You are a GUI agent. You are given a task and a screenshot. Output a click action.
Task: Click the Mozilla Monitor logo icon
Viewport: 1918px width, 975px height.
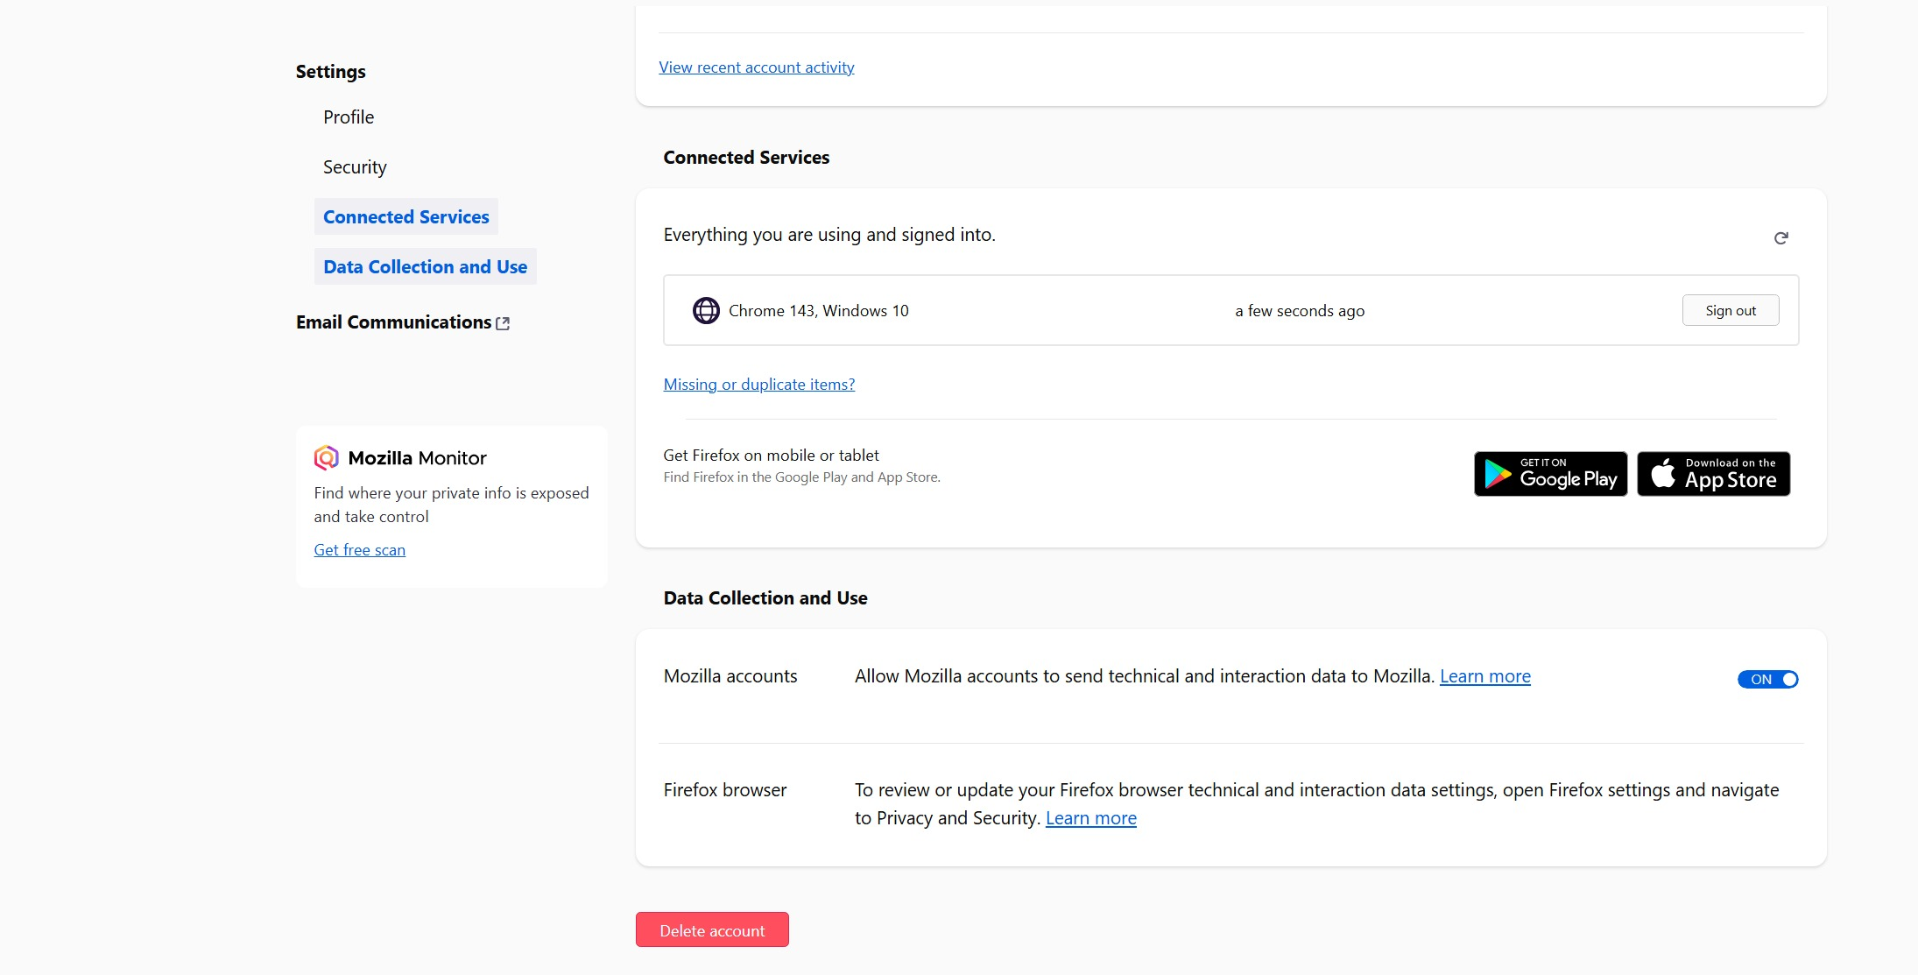point(327,457)
